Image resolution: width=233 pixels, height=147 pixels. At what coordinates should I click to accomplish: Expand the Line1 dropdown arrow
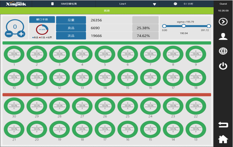coord(154,4)
